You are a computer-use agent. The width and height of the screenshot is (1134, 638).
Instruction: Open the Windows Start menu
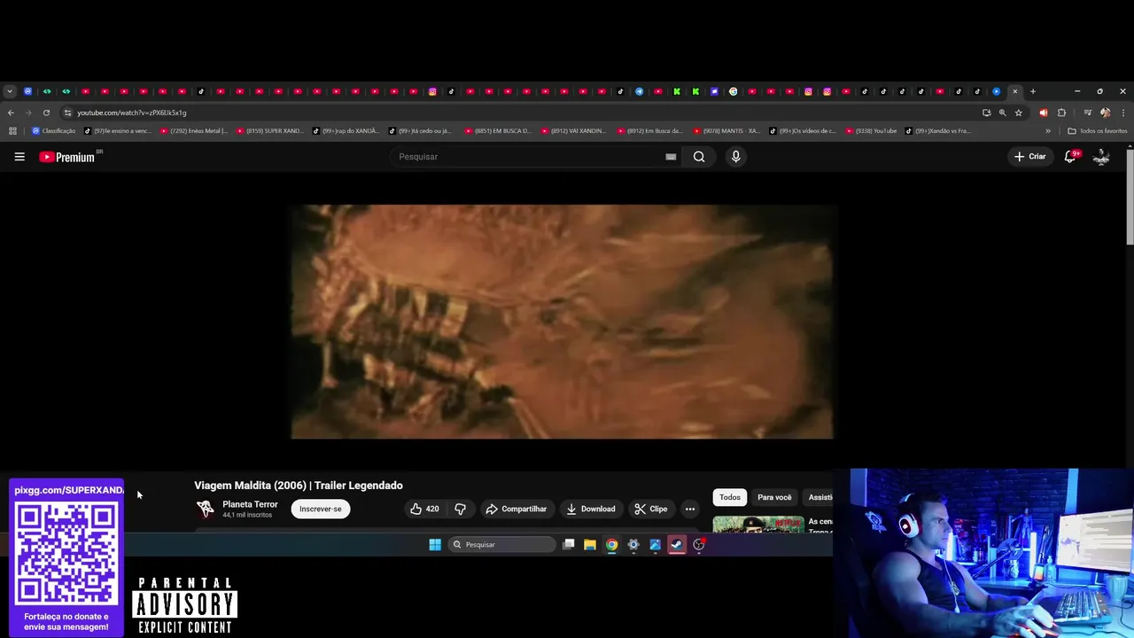(x=435, y=545)
